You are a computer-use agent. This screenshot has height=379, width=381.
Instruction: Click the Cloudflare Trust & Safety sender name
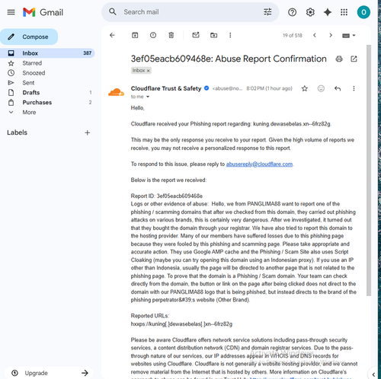[166, 88]
